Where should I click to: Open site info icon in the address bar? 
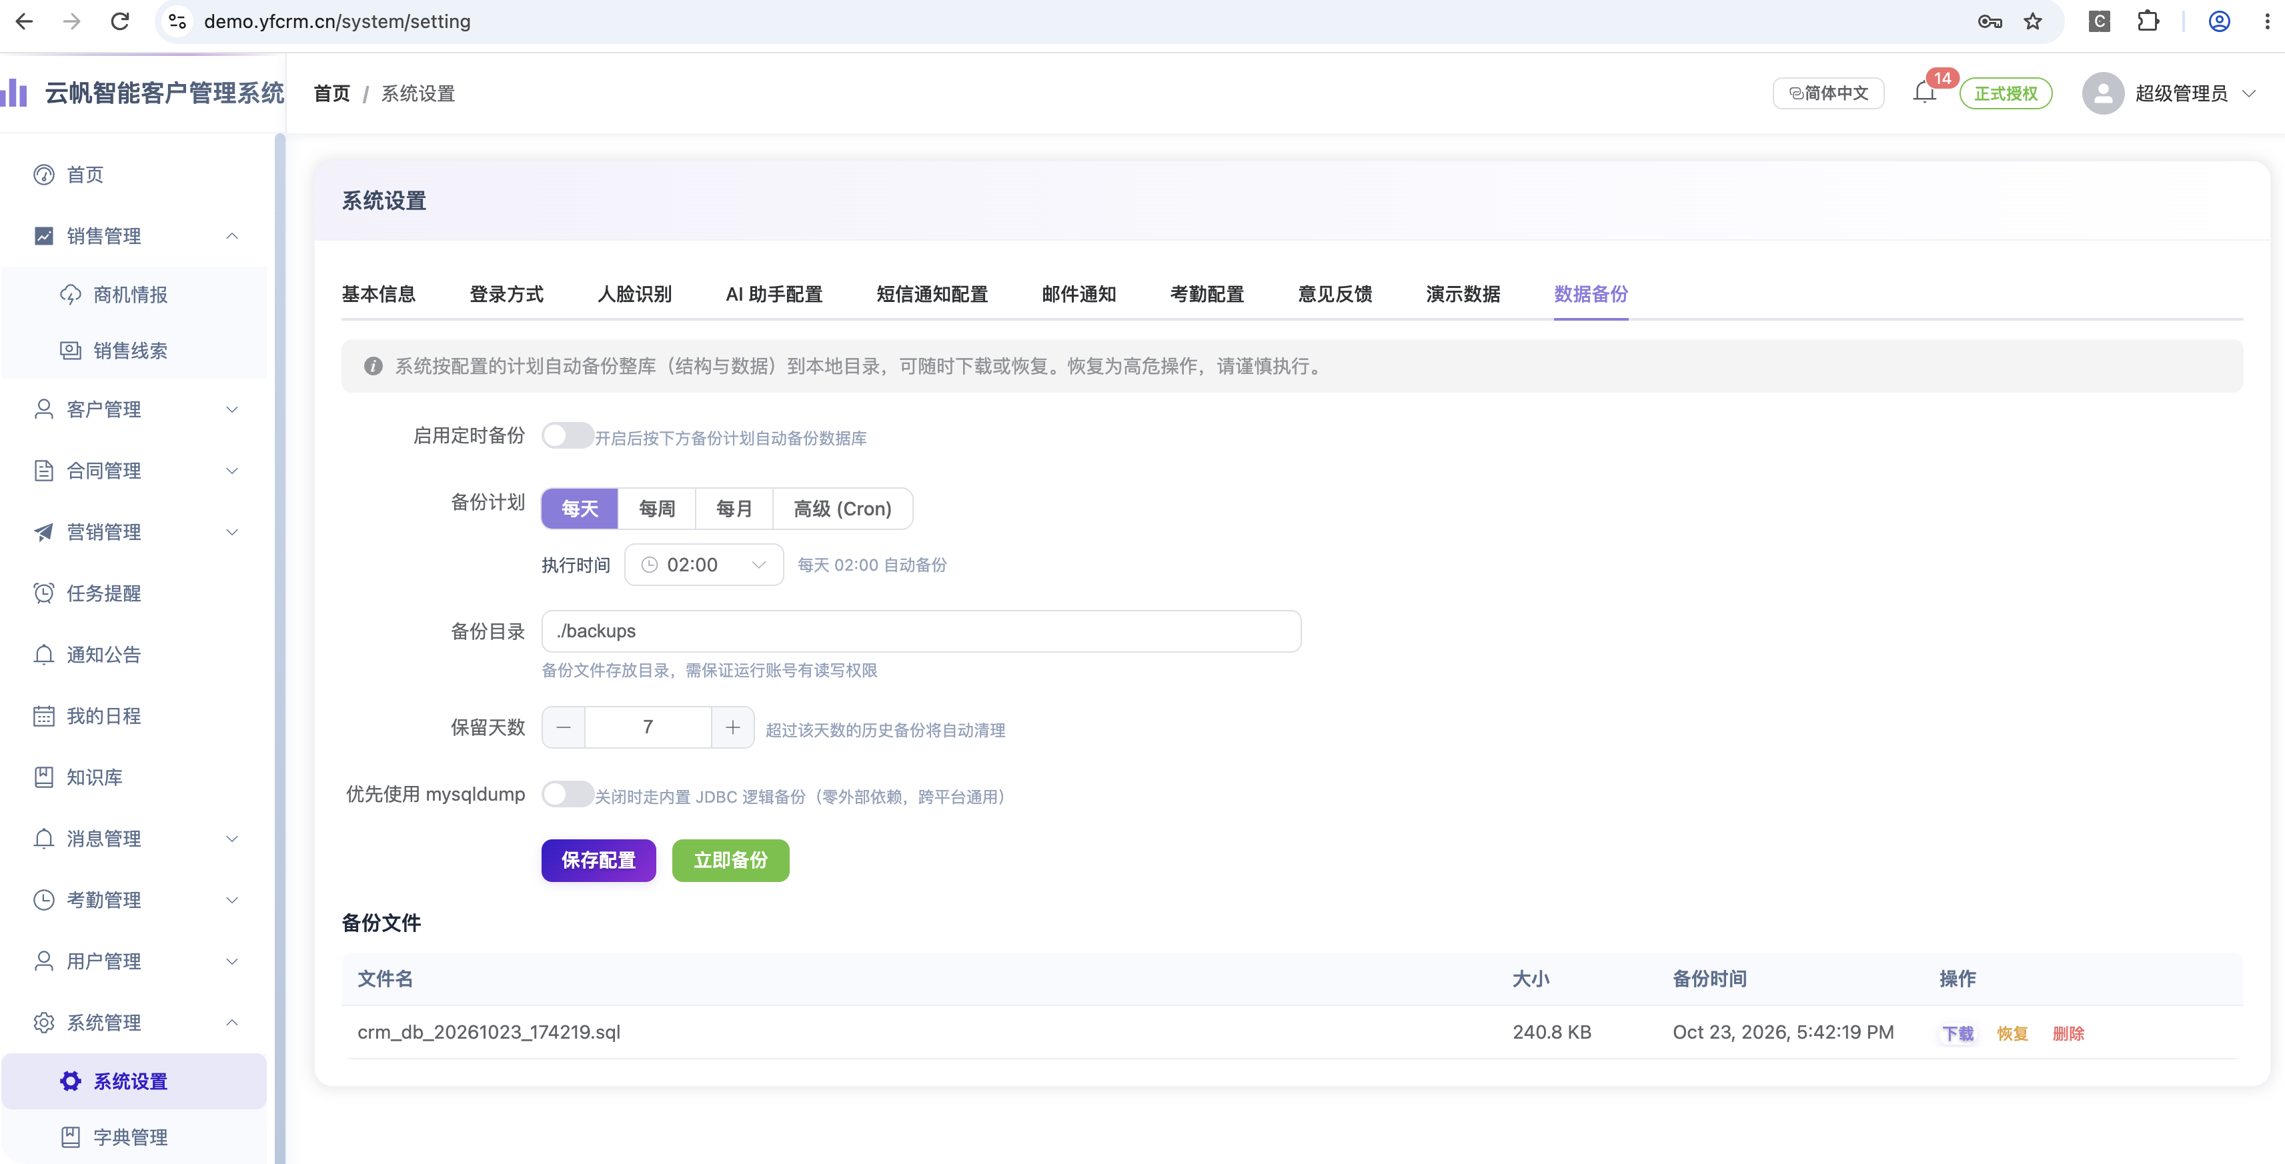click(177, 21)
